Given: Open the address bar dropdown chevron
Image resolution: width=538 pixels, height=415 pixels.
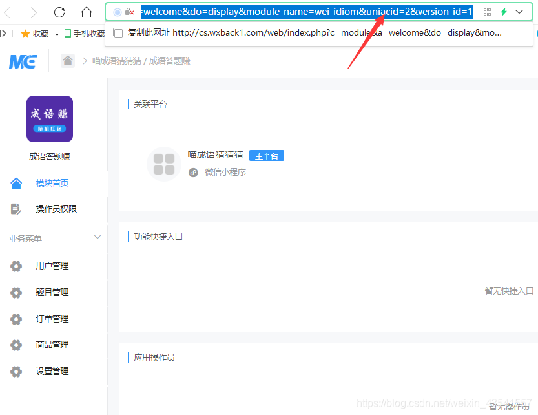Looking at the screenshot, I should [519, 11].
